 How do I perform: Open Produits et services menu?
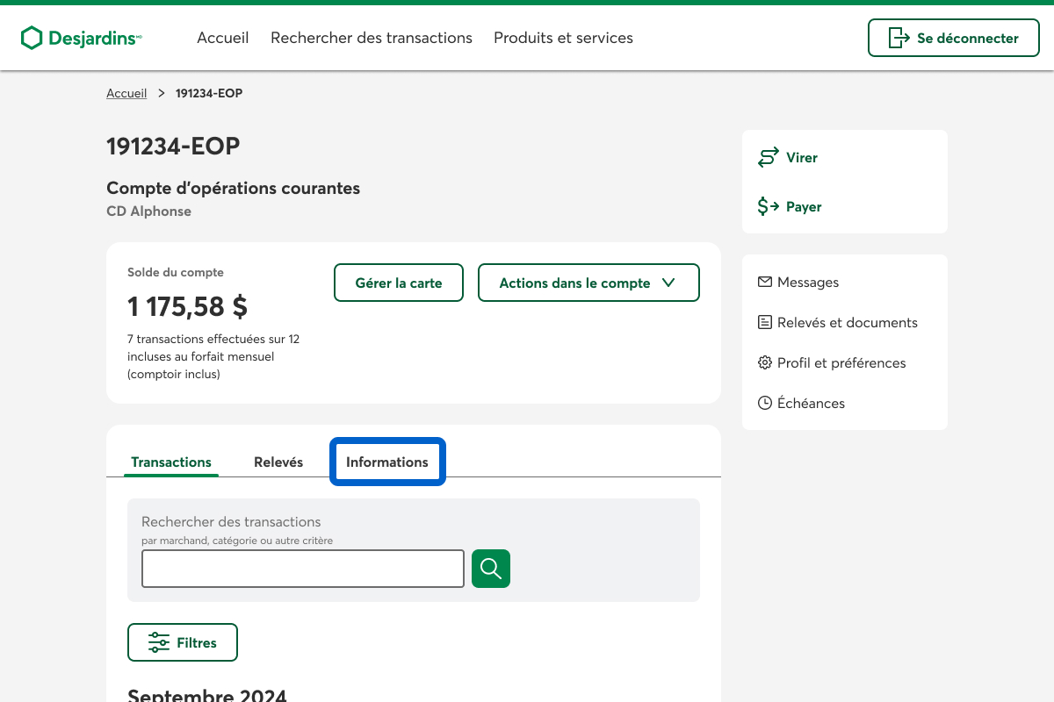(x=563, y=38)
